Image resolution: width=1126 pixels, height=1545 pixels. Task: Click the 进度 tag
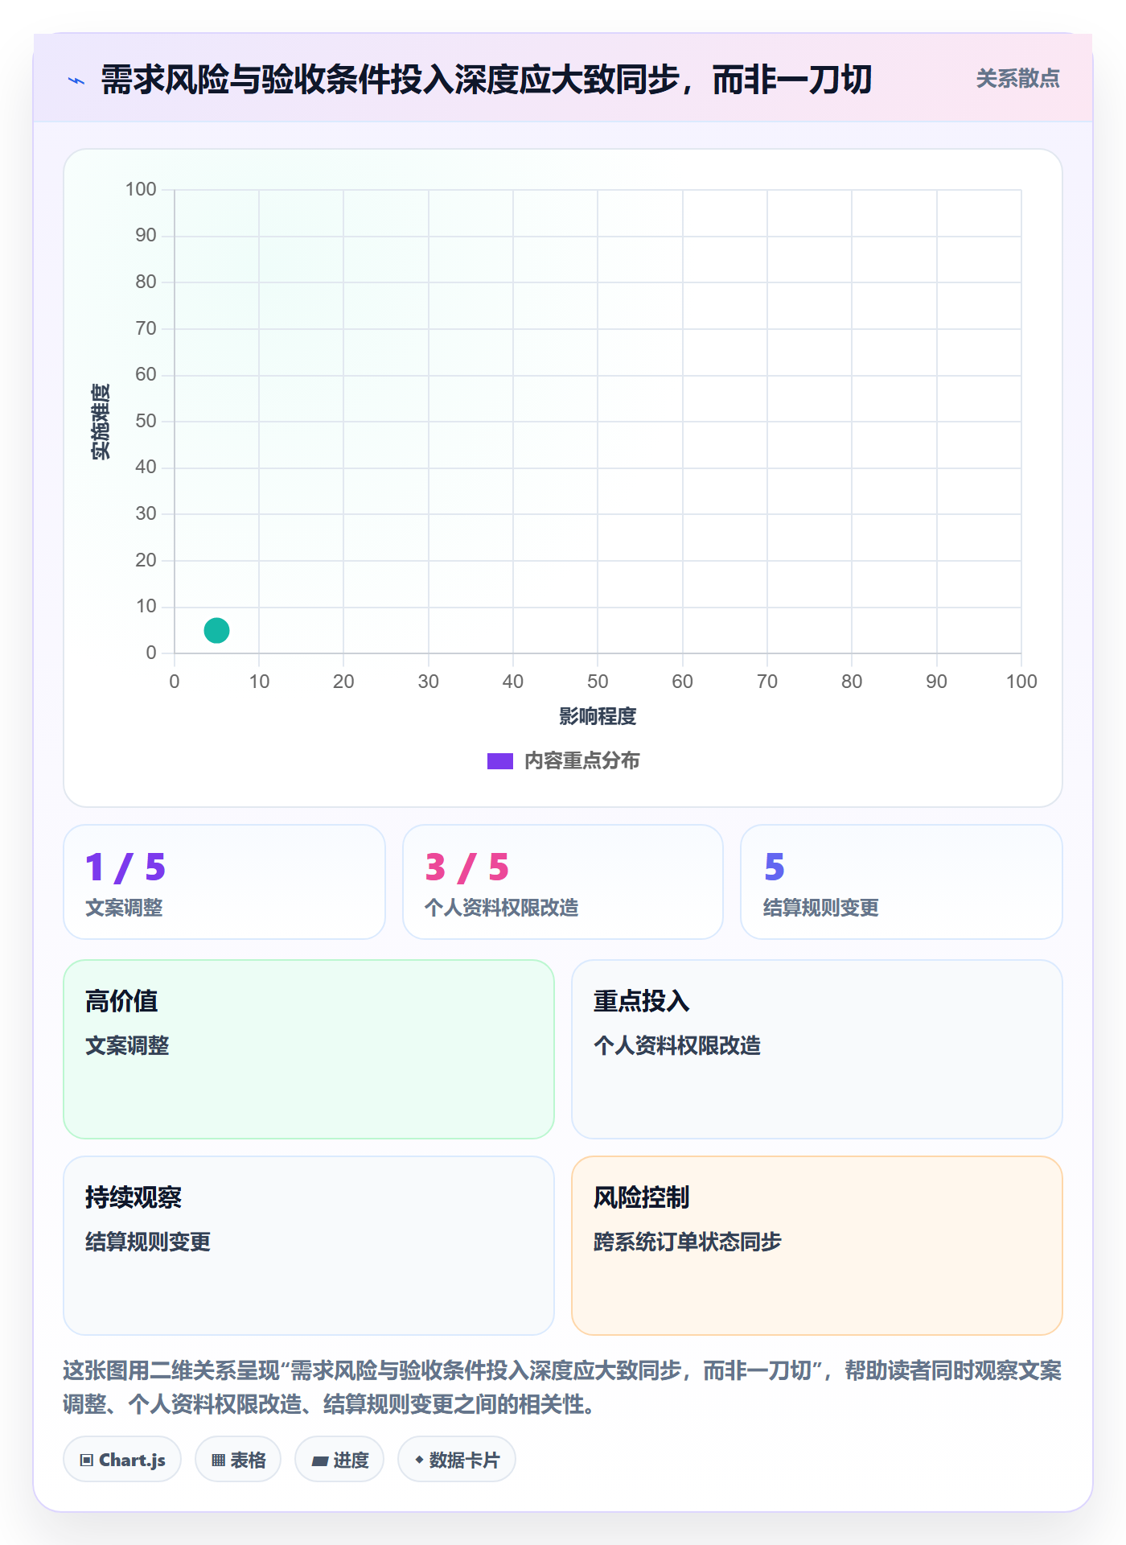[339, 1460]
